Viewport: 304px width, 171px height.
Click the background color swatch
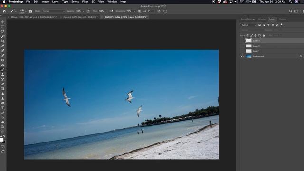[4, 142]
